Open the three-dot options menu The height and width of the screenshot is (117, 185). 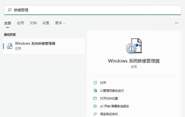176,23
